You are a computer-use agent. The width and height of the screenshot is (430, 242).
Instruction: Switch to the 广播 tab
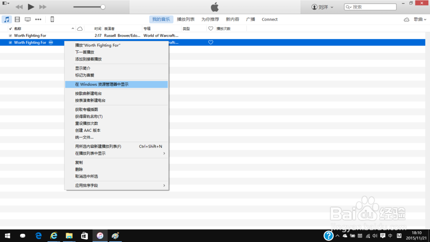250,19
